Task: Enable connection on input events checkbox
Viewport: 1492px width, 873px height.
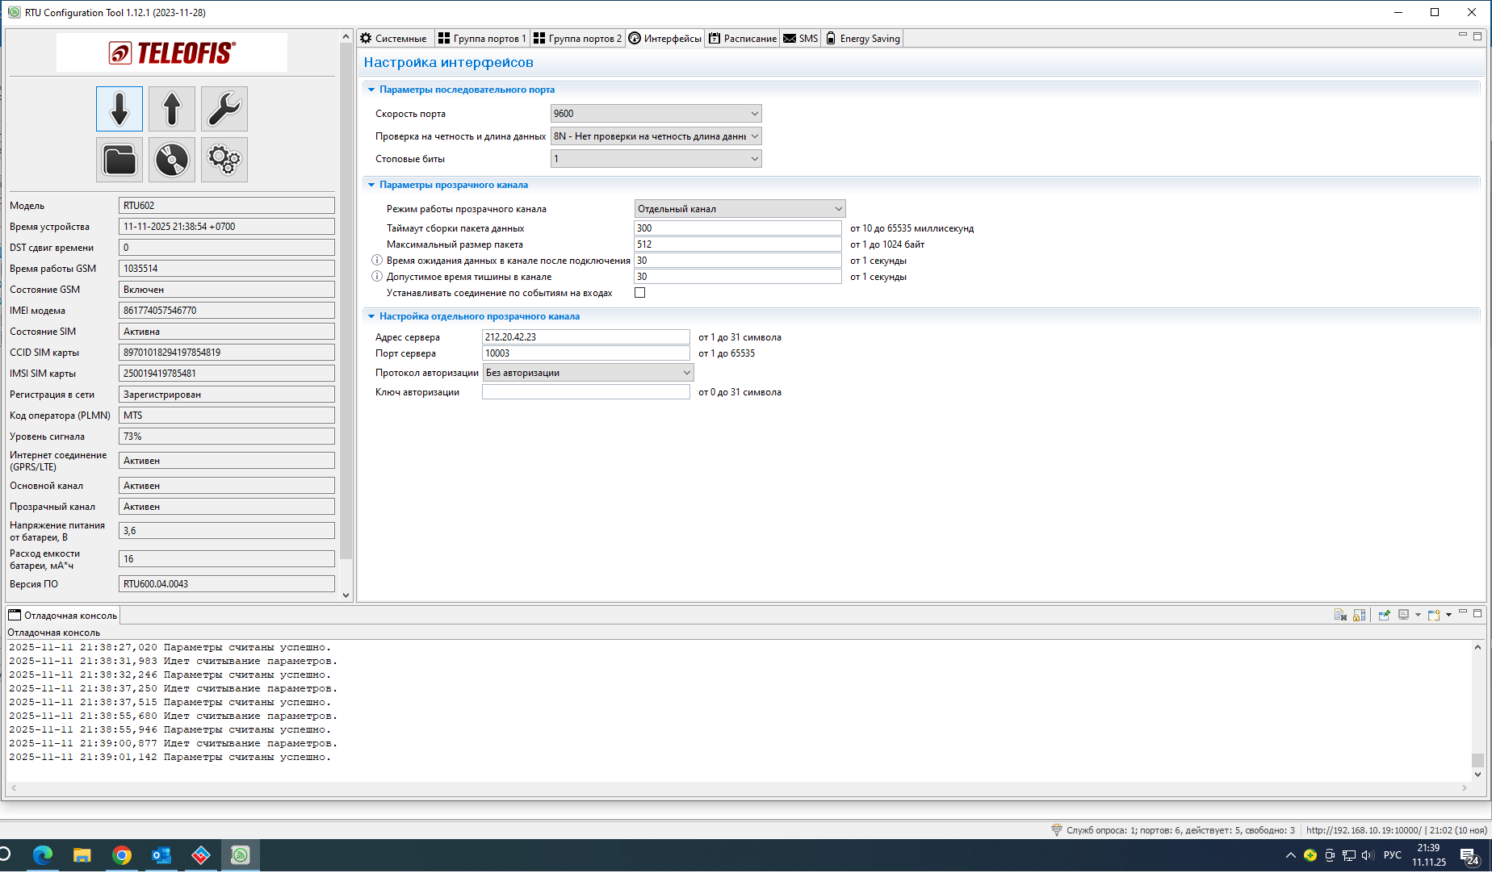Action: [640, 293]
